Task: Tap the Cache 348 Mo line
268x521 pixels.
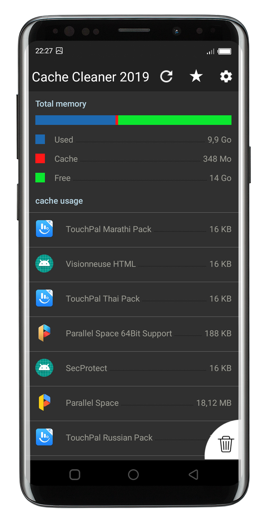Action: pos(133,159)
